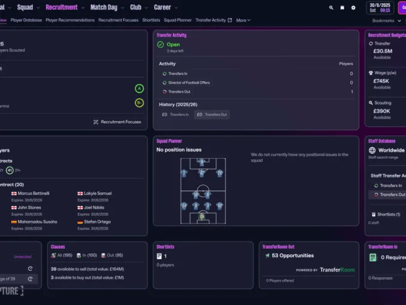Expand the More dropdown in sub-navigation
Viewport: 406px width, 305px height.
click(243, 20)
